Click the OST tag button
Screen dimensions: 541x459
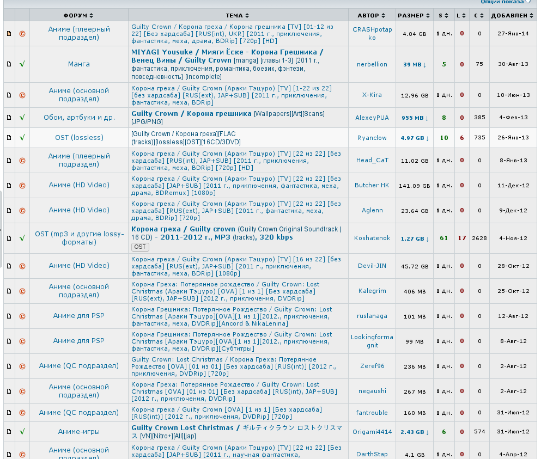coord(140,247)
